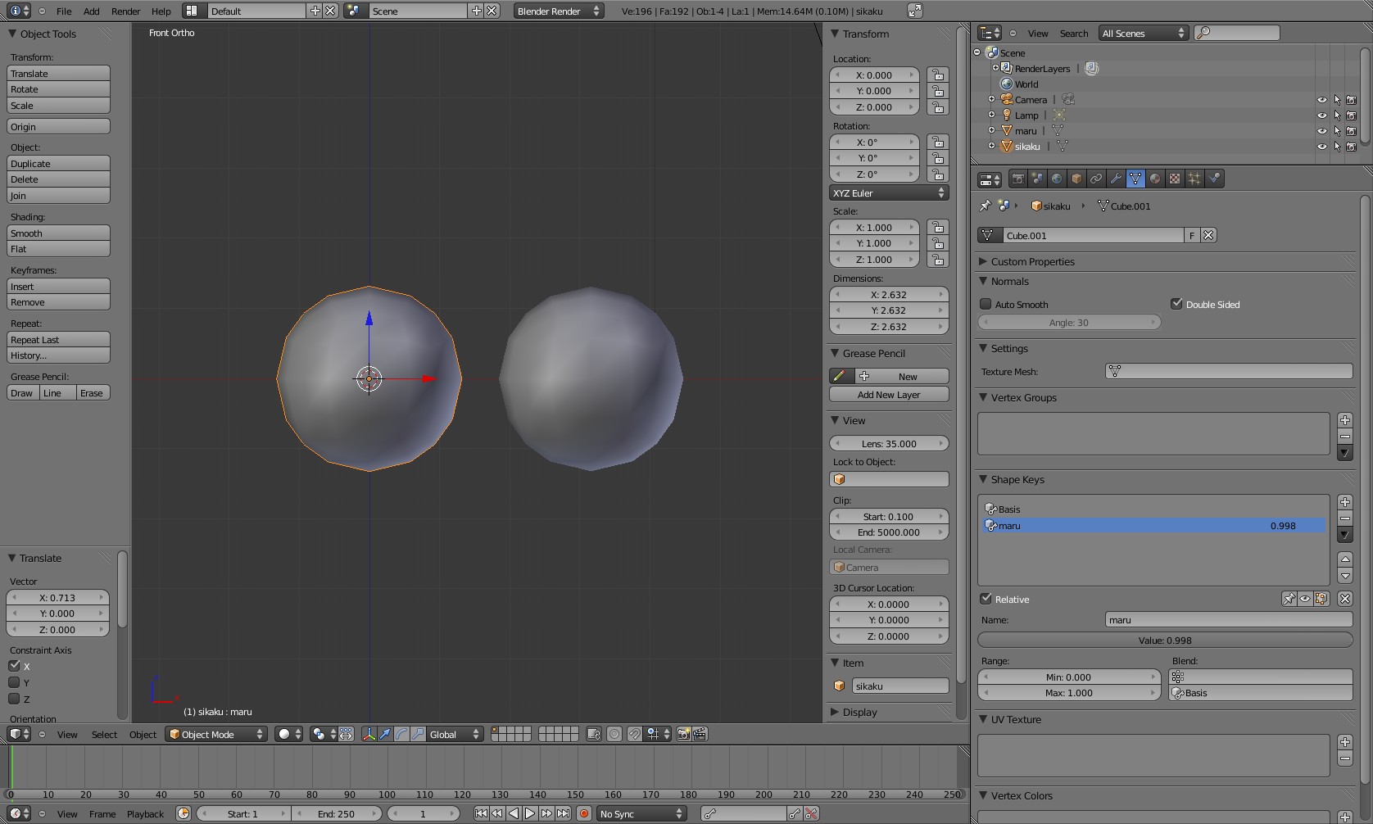Pin the maru shape key
Image resolution: width=1373 pixels, height=824 pixels.
coord(1289,599)
